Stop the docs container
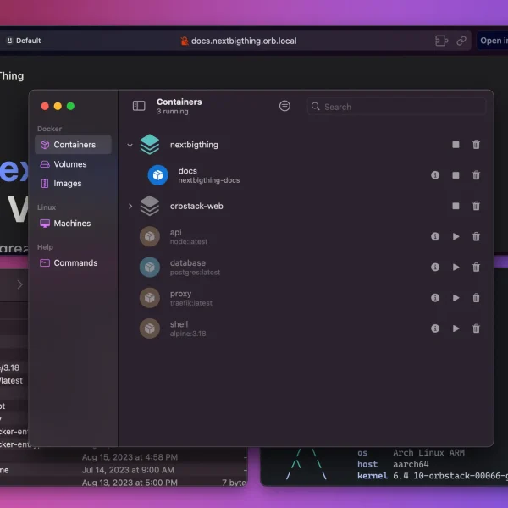Image resolution: width=508 pixels, height=508 pixels. (x=456, y=175)
